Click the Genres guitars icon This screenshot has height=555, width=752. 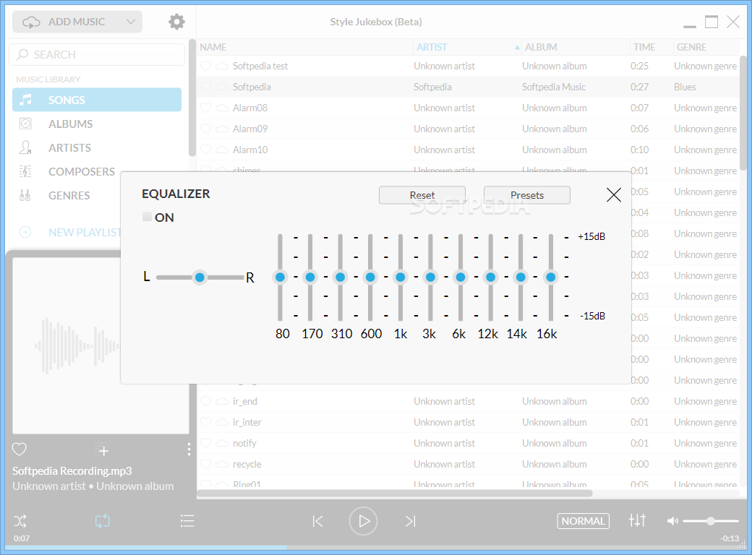pos(25,196)
